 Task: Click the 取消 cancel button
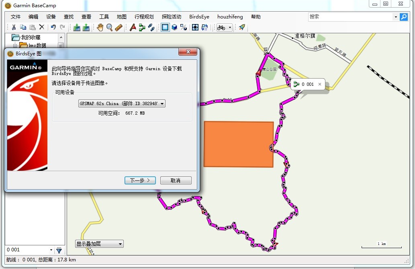pyautogui.click(x=176, y=180)
